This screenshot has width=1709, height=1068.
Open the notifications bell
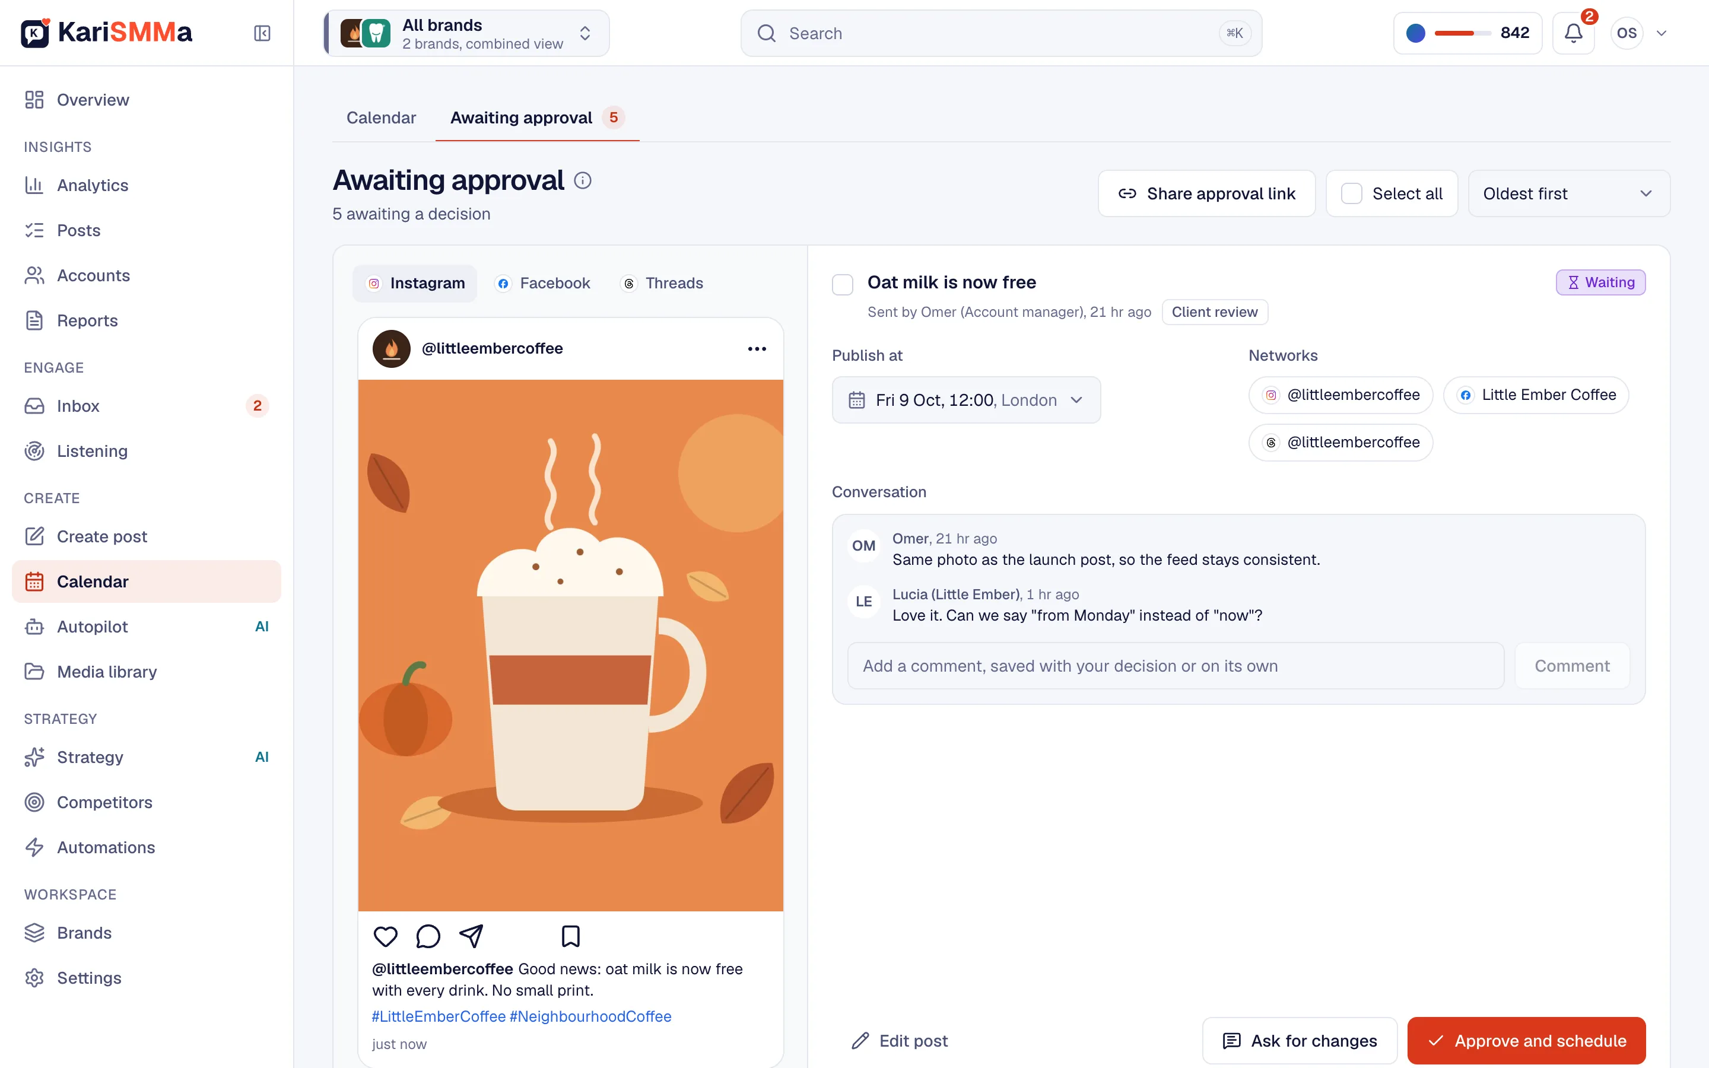(1573, 33)
